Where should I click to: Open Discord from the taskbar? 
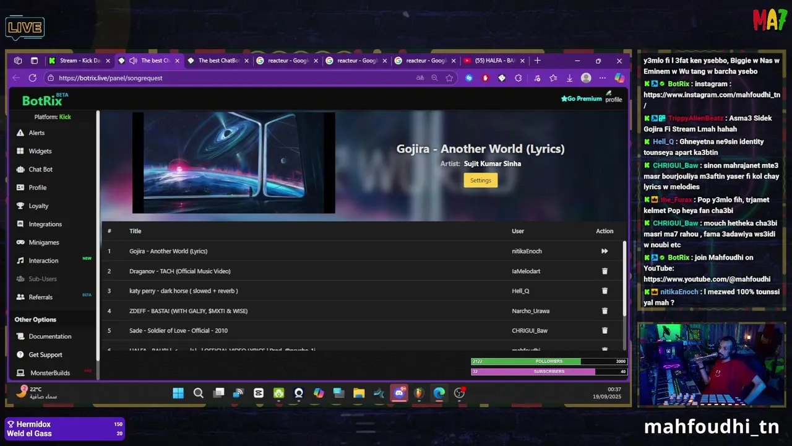[x=399, y=393]
